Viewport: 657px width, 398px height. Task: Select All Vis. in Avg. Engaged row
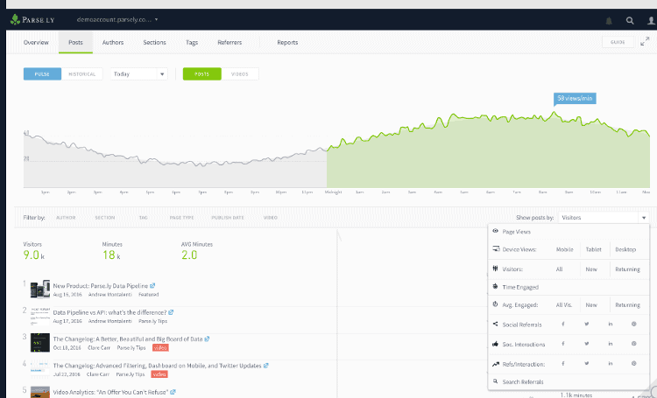pos(564,304)
